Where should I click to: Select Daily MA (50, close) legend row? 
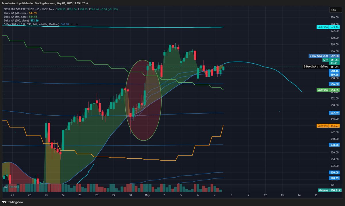coord(20,17)
